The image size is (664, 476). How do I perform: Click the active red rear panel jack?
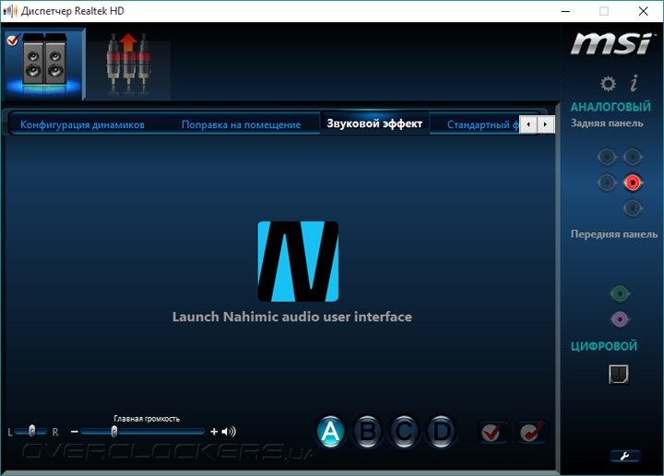pos(633,182)
